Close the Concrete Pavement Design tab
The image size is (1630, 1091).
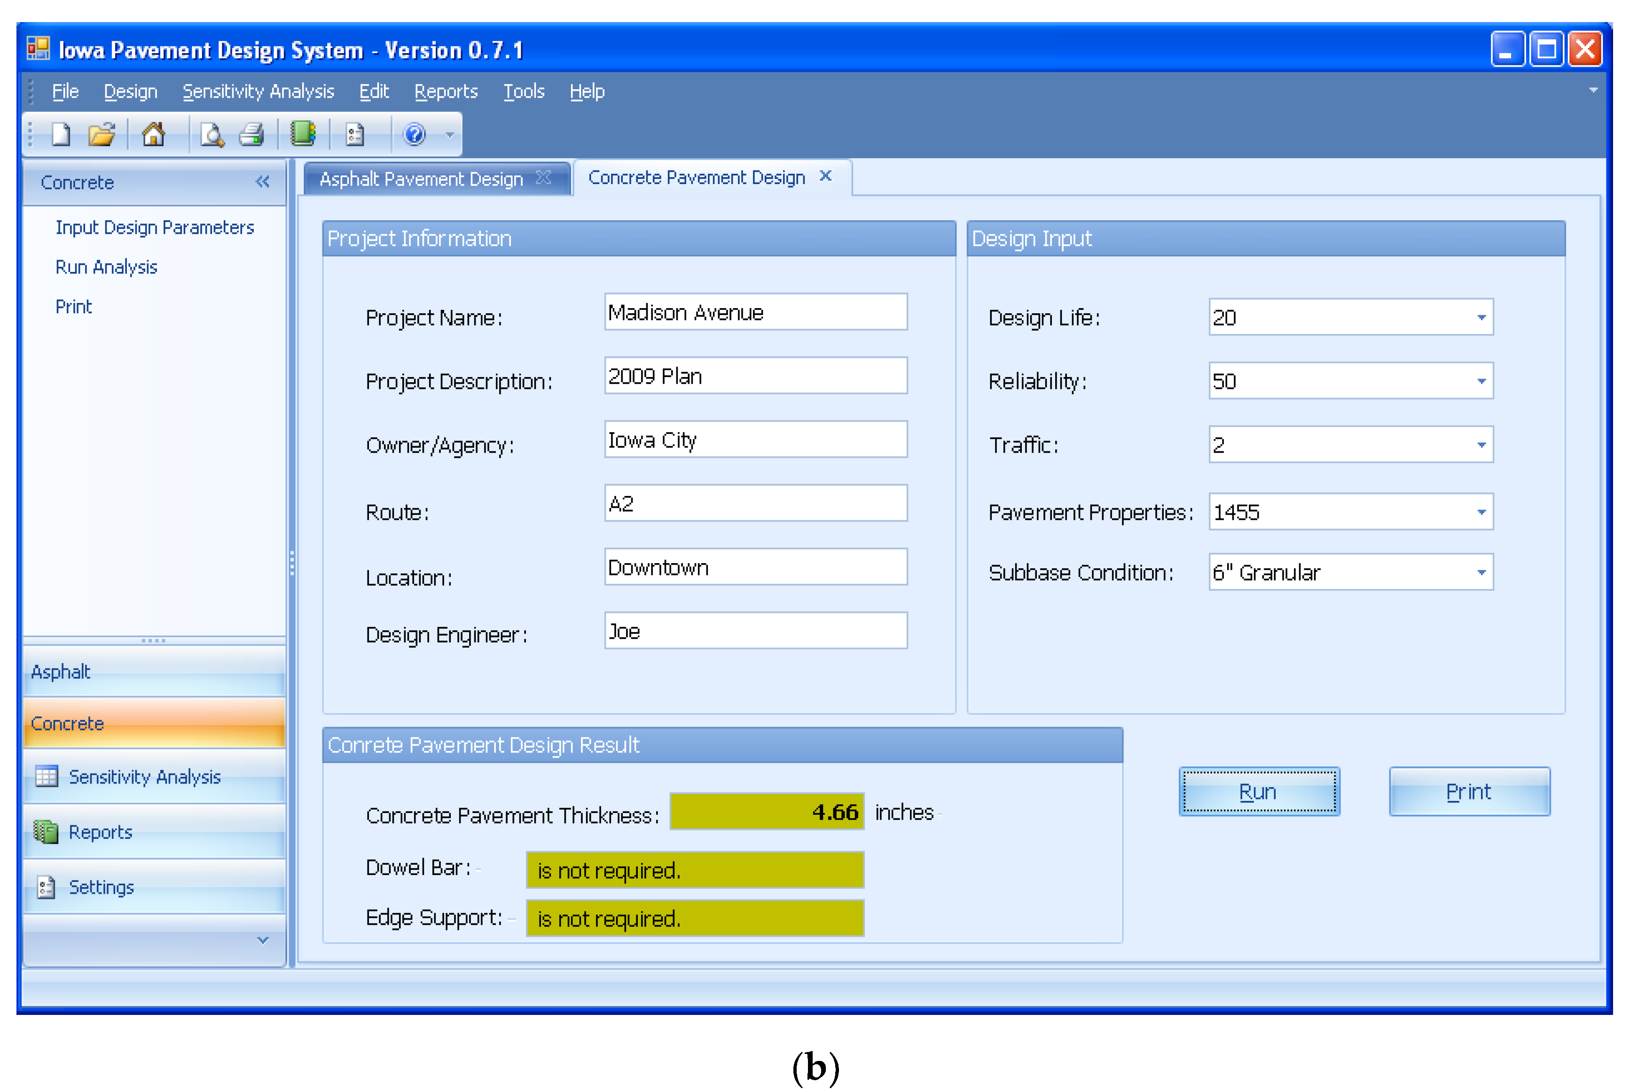pos(826,177)
